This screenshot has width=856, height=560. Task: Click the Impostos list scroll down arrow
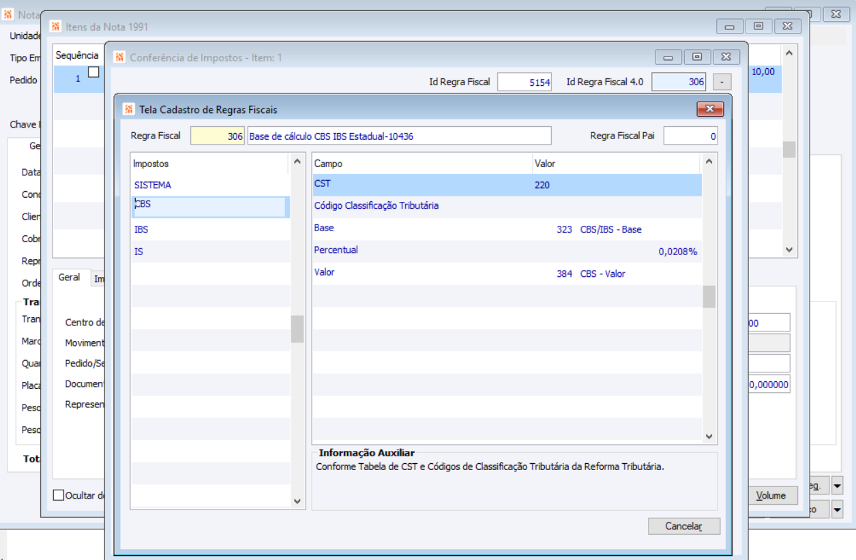tap(297, 501)
